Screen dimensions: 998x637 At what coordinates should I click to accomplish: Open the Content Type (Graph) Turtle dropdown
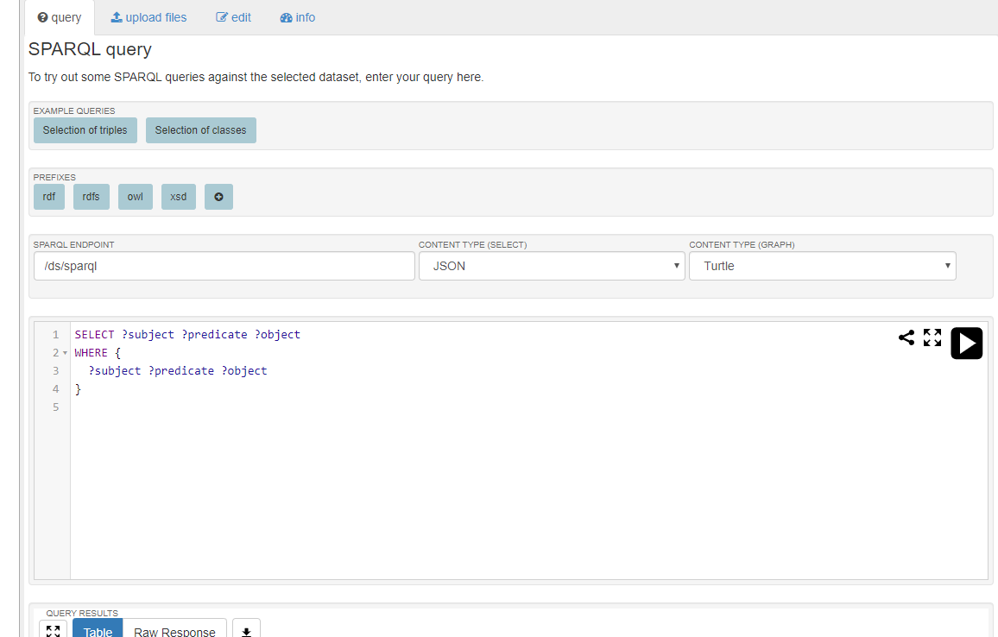[822, 266]
